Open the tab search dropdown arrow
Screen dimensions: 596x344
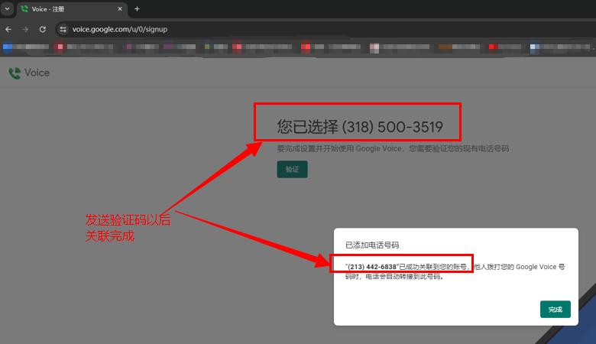point(7,8)
